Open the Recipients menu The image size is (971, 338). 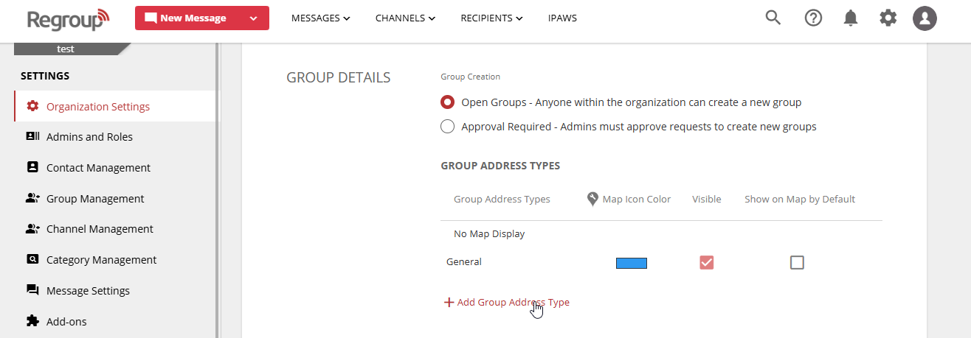tap(491, 18)
